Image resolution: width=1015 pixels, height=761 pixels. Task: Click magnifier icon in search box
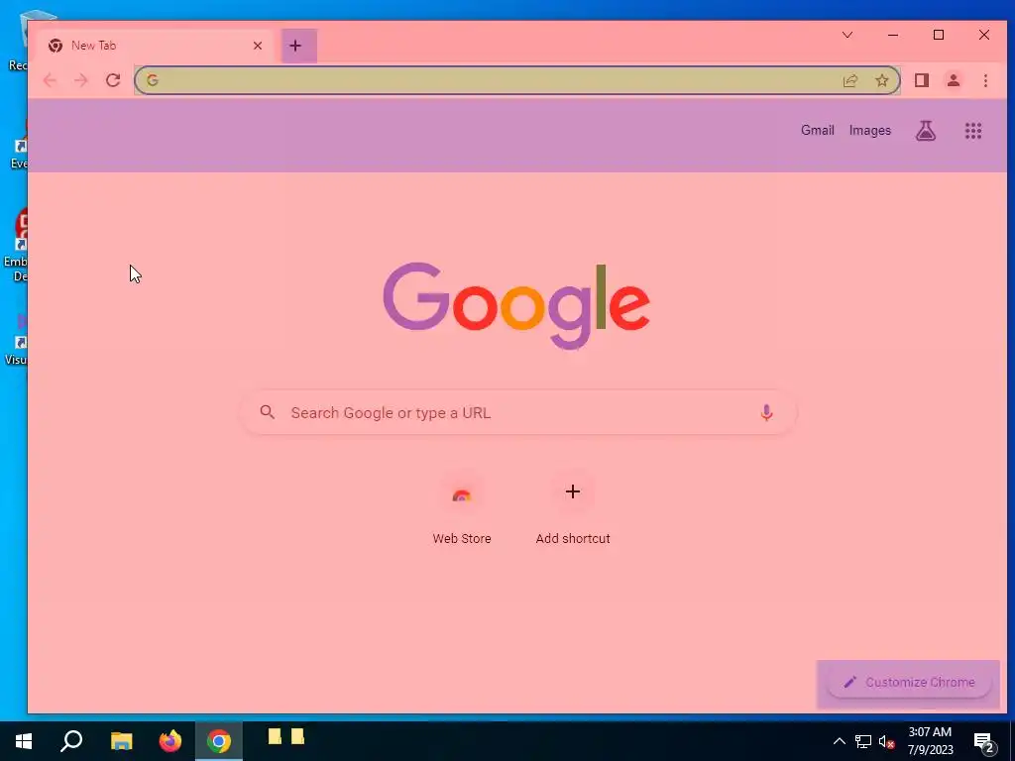(268, 412)
